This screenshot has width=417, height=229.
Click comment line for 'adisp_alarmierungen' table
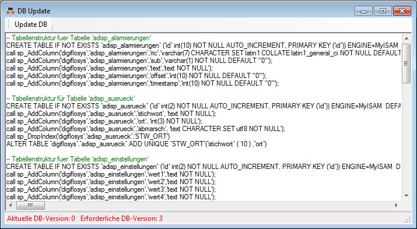click(79, 38)
